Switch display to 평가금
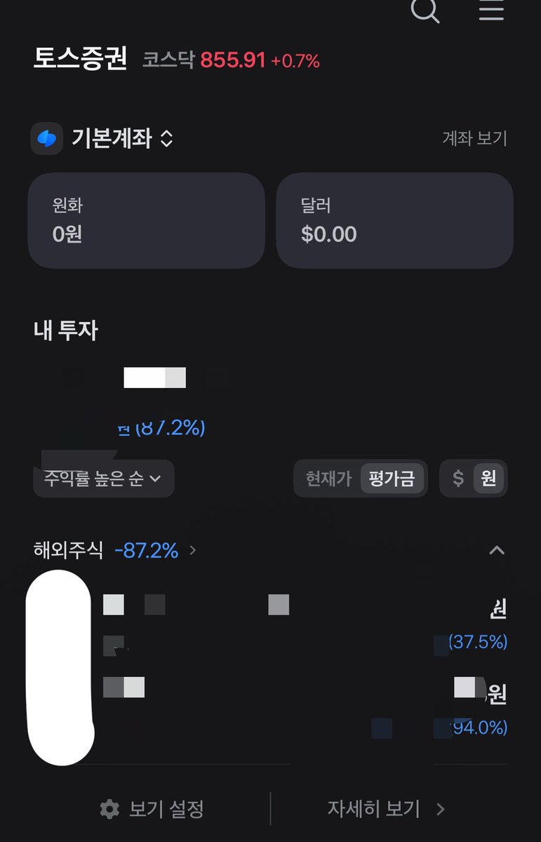 pyautogui.click(x=392, y=479)
